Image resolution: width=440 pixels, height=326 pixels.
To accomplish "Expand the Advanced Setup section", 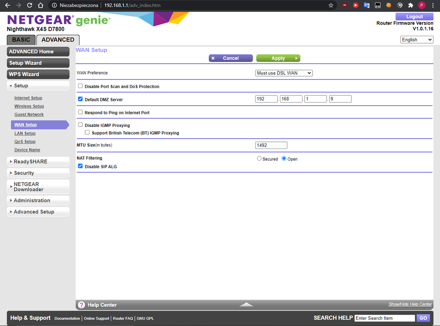I will [34, 212].
